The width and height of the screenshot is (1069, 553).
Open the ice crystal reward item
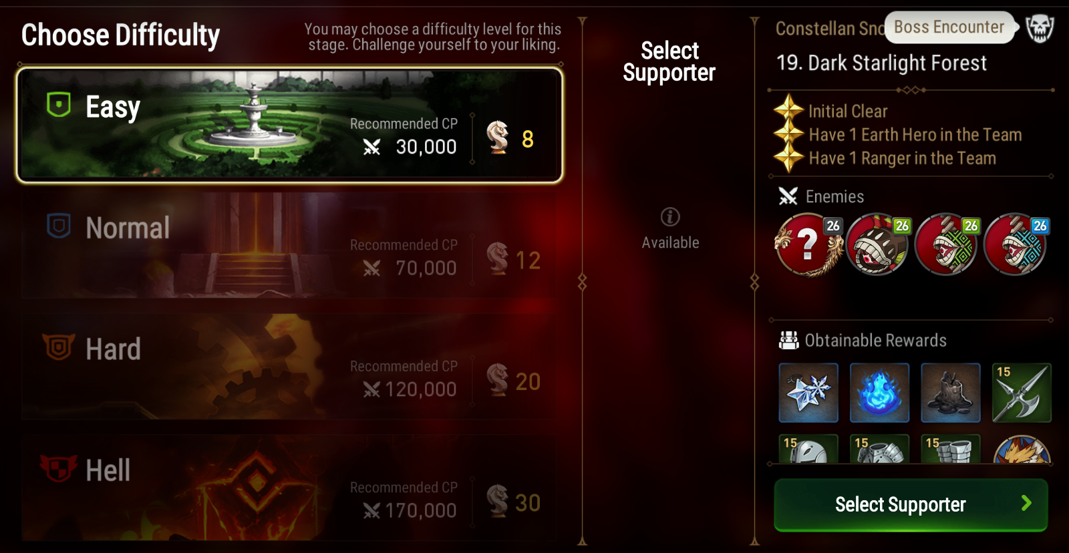pyautogui.click(x=808, y=393)
